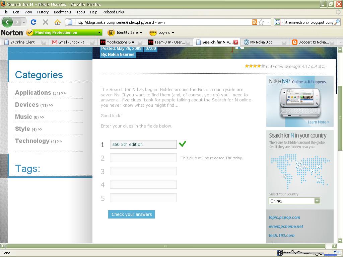Click the horizontal scrollbar thumb
The height and width of the screenshot is (257, 343).
coord(165,246)
